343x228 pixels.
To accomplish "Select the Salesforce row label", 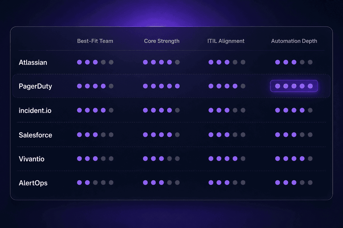I will pyautogui.click(x=35, y=135).
